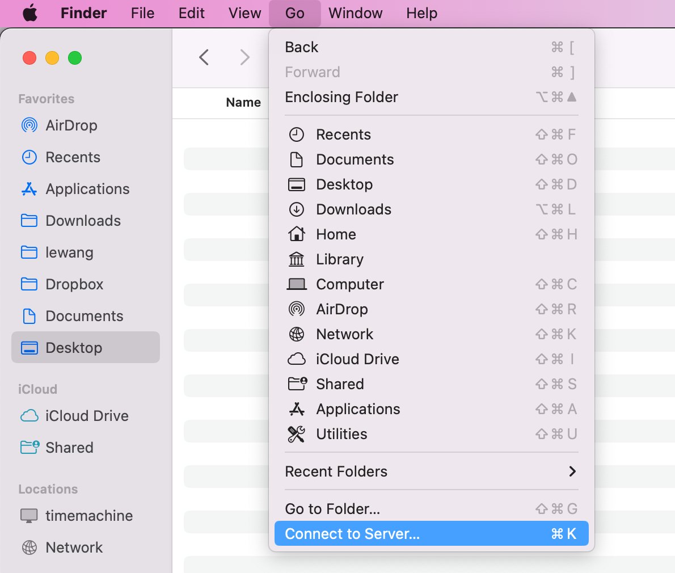Choose Home text in Go menu

pyautogui.click(x=336, y=234)
